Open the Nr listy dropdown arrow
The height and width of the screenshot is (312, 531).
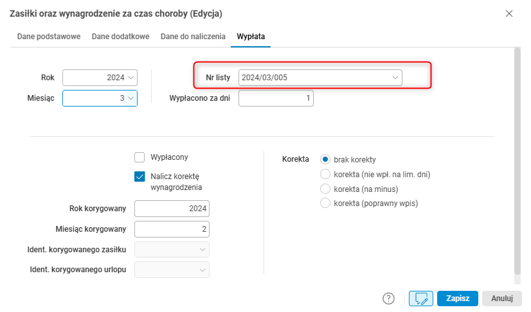[x=395, y=78]
